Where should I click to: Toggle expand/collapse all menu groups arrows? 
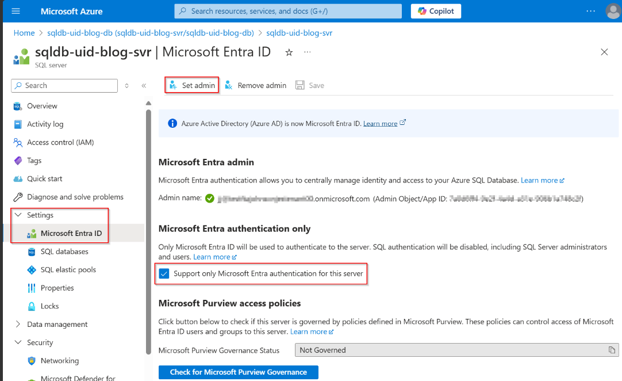tap(126, 85)
